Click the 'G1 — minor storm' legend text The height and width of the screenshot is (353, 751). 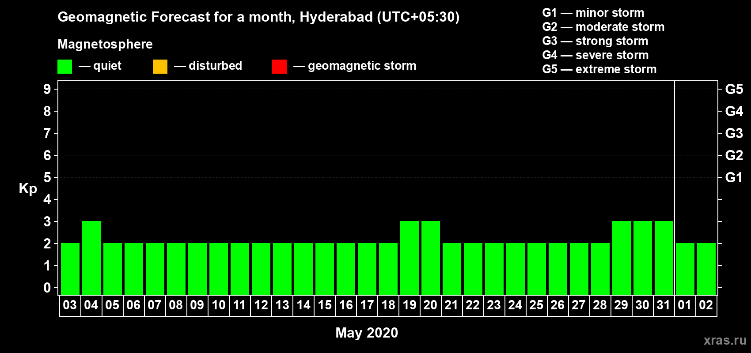click(593, 13)
